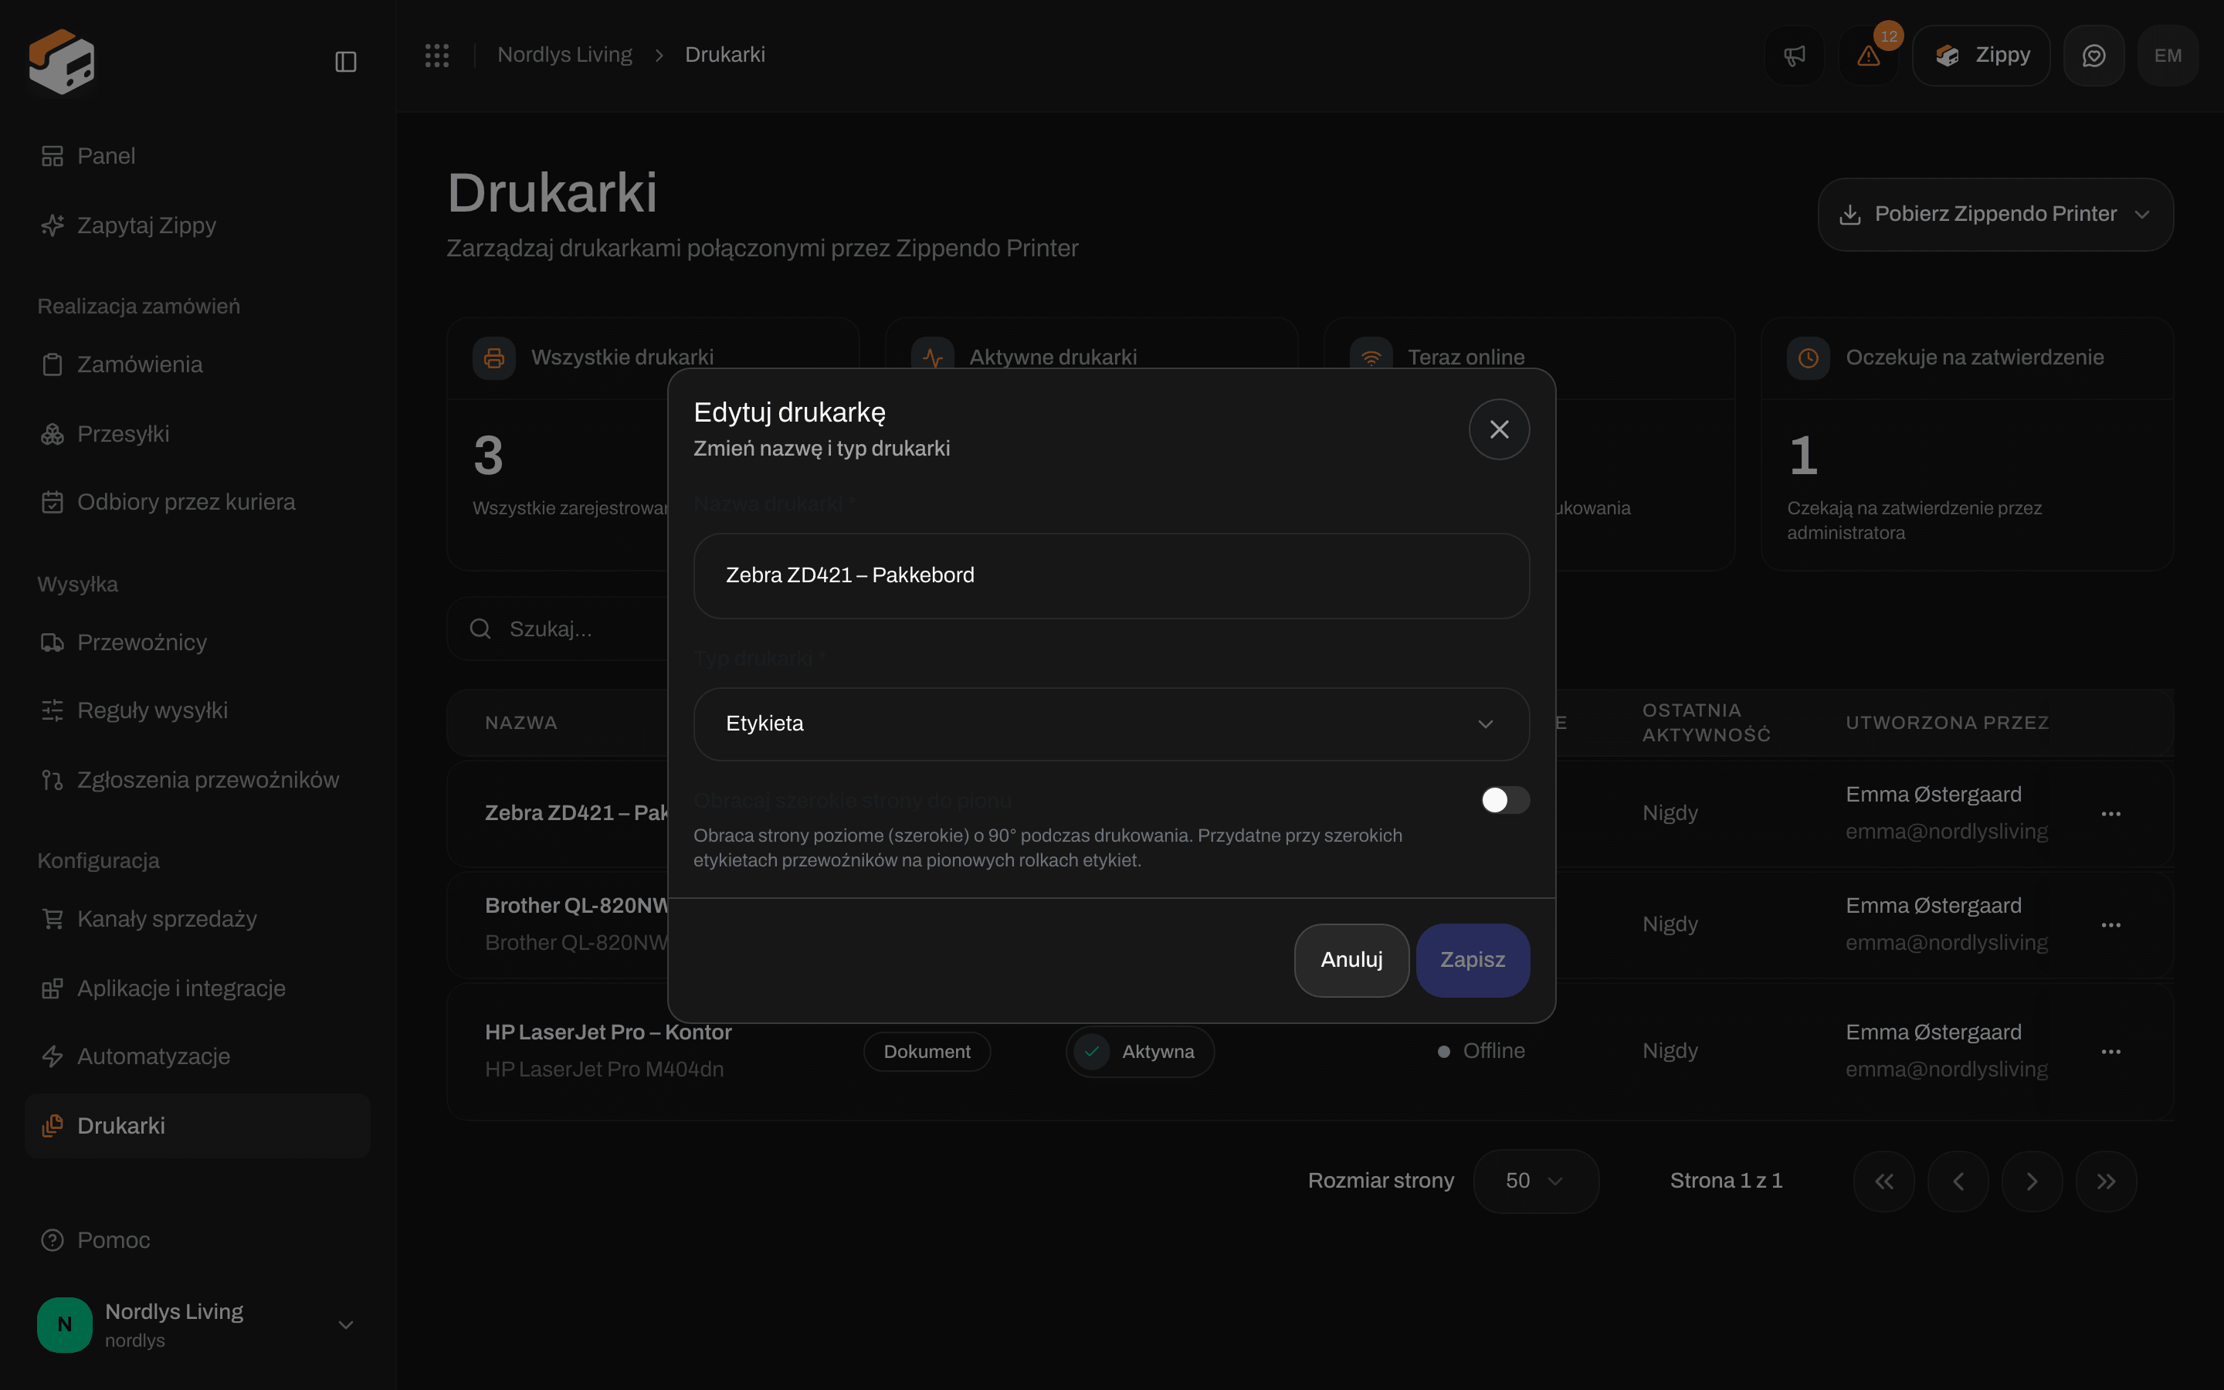
Task: Open Zamówienia in sidebar
Action: (198, 365)
